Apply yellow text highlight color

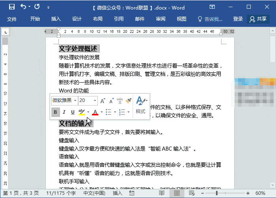click(82, 112)
